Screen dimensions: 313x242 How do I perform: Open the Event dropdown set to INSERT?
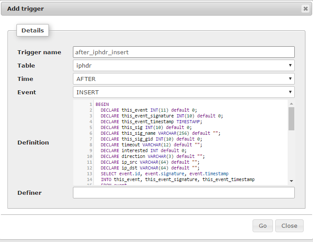tap(183, 92)
